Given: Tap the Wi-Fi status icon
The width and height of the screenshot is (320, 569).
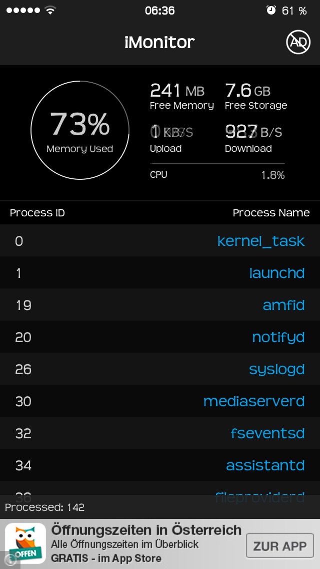Looking at the screenshot, I should (x=50, y=11).
